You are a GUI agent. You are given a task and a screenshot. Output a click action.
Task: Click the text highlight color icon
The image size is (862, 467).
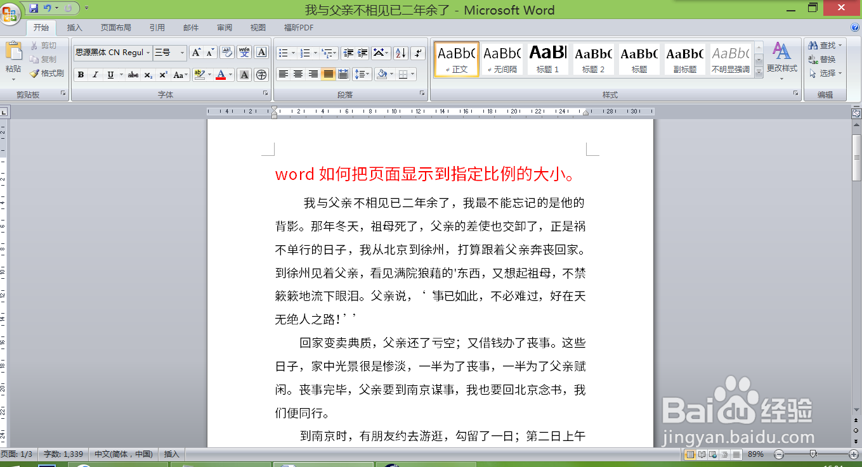coord(200,75)
